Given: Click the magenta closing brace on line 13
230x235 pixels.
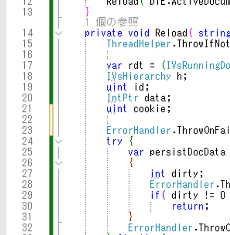Looking at the screenshot, I should click(x=87, y=11).
